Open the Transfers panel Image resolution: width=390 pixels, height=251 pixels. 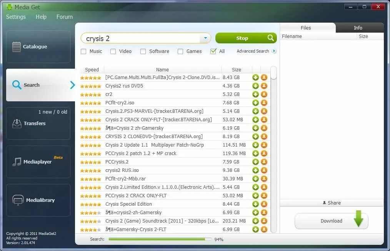tap(38, 124)
